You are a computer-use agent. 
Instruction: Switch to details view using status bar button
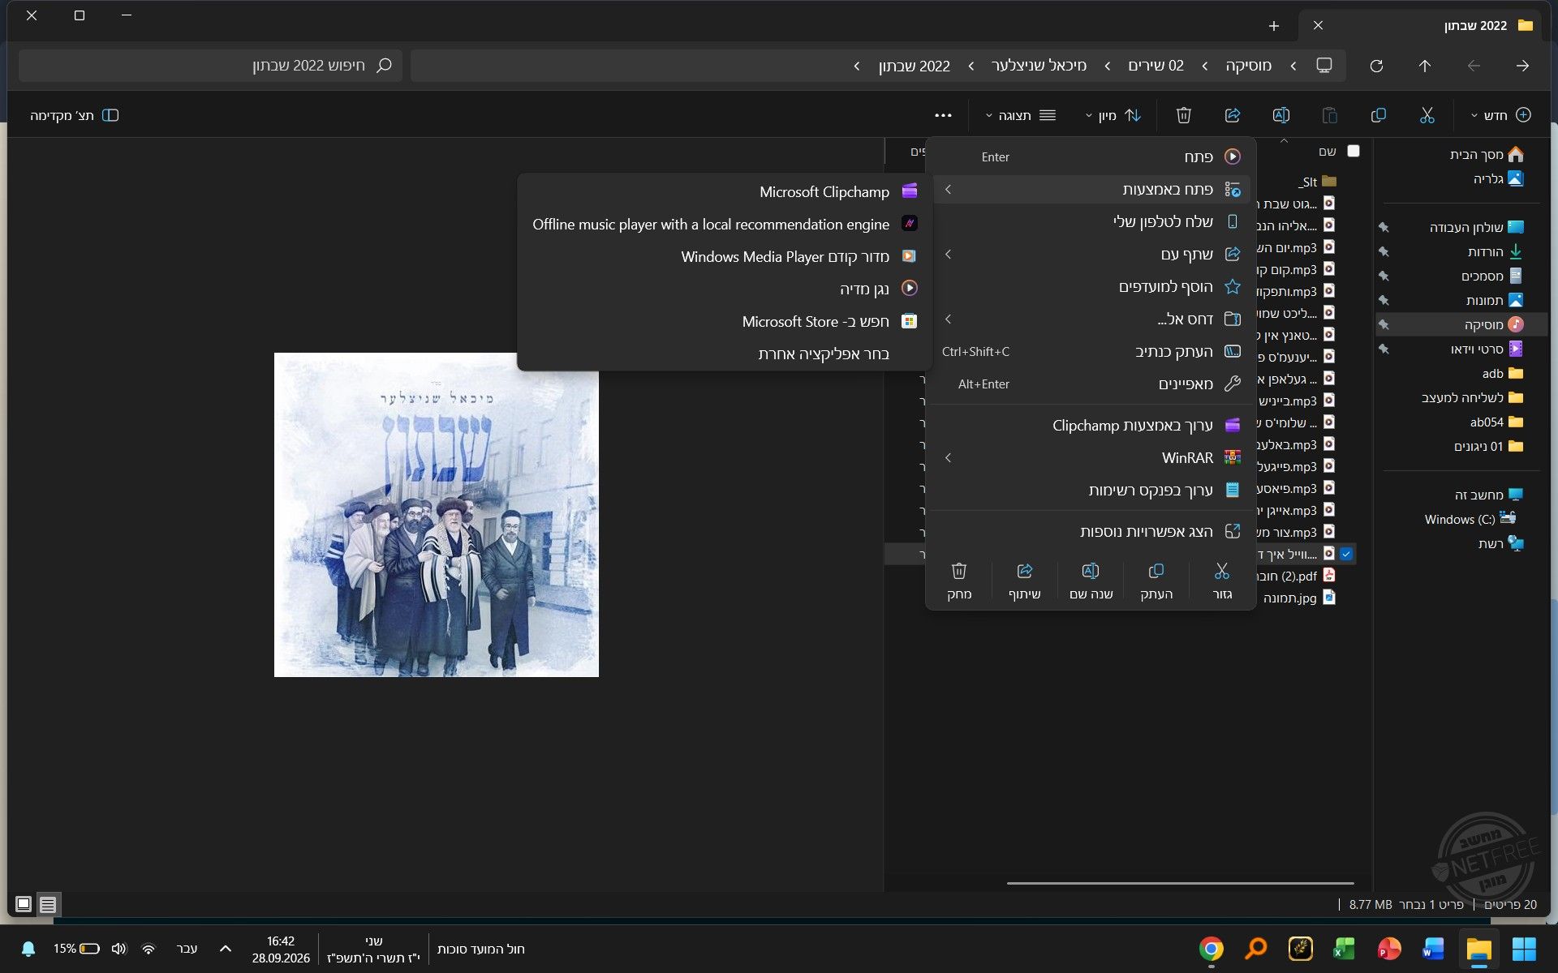click(48, 904)
